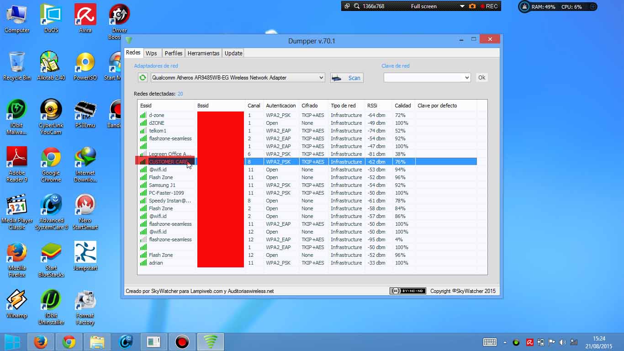Switch to the Redes tab
624x351 pixels.
pos(133,53)
